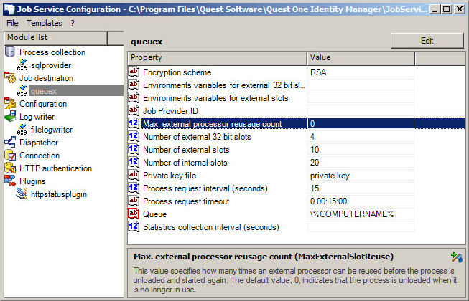Click the Module list column header
469x301 pixels.
[55, 37]
